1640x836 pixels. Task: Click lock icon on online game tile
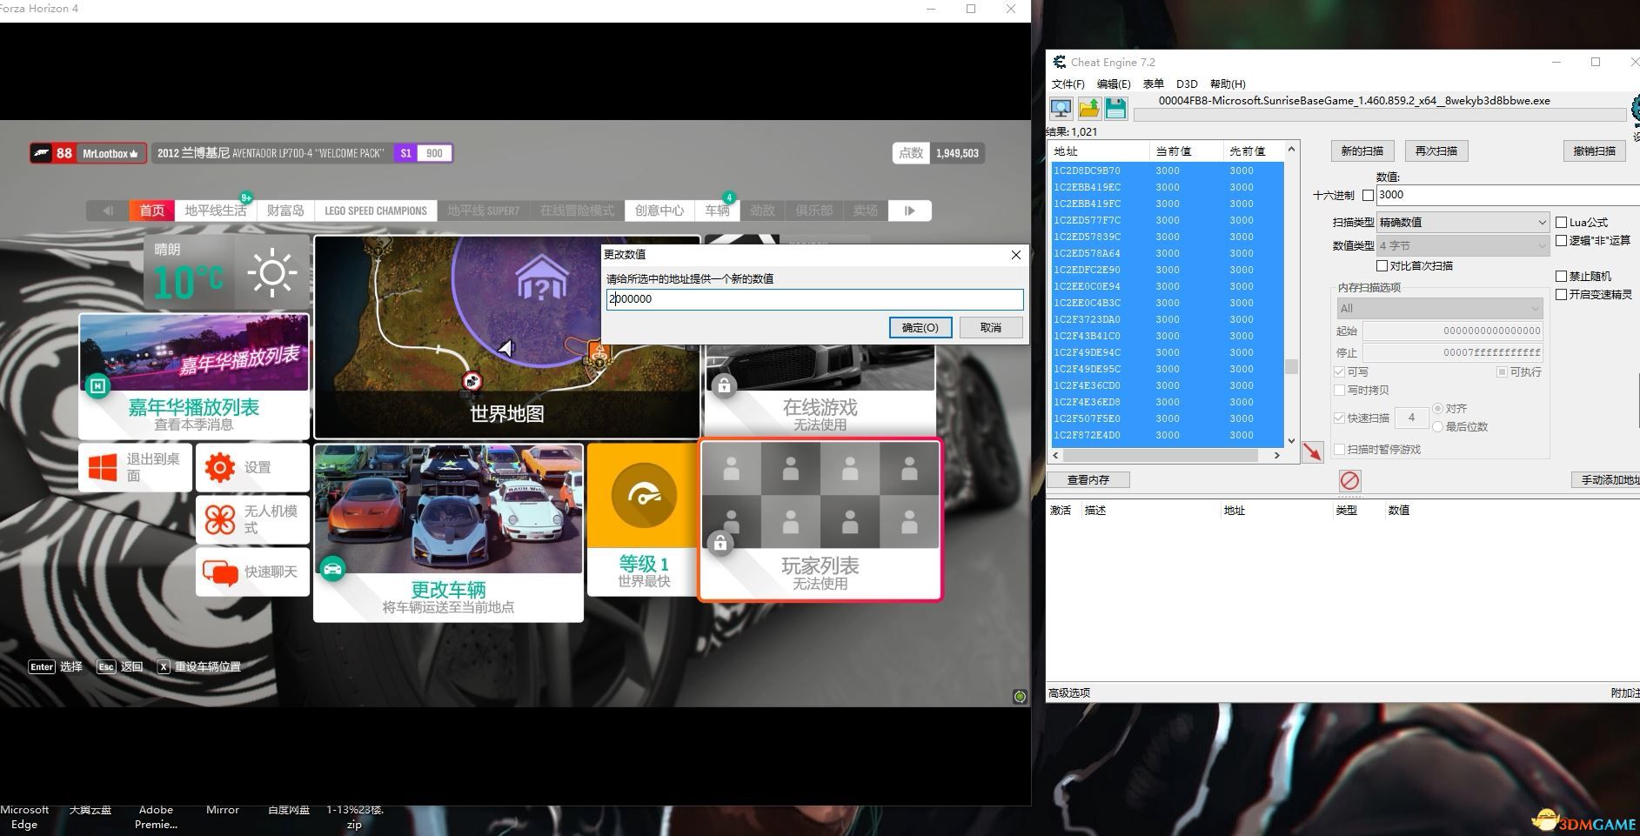(724, 385)
